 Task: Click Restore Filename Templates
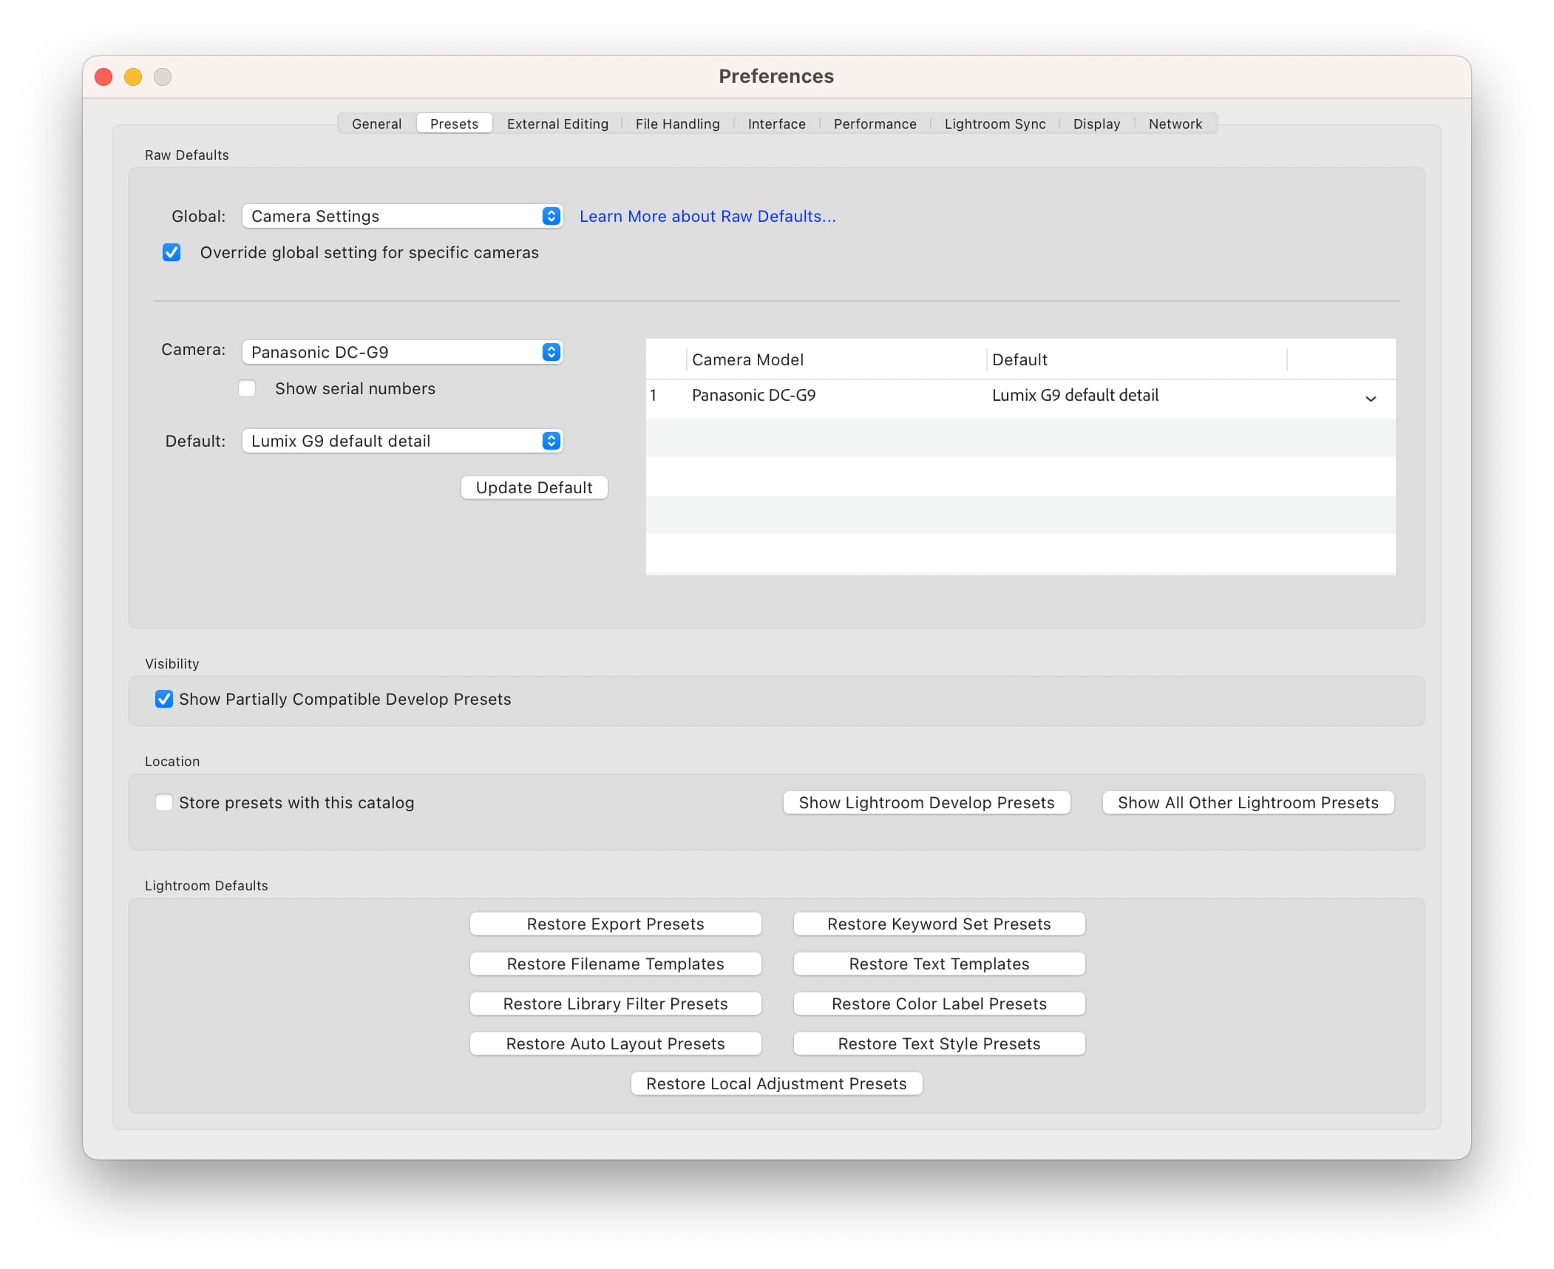coord(615,964)
